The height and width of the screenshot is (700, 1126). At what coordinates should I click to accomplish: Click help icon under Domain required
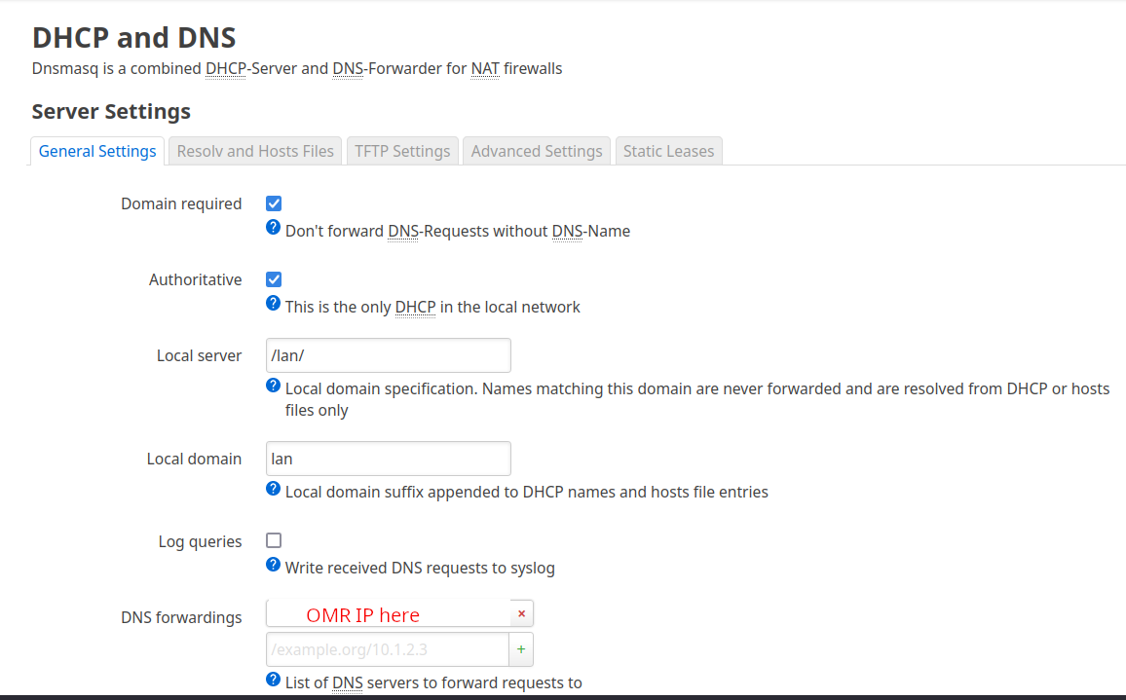pos(273,228)
